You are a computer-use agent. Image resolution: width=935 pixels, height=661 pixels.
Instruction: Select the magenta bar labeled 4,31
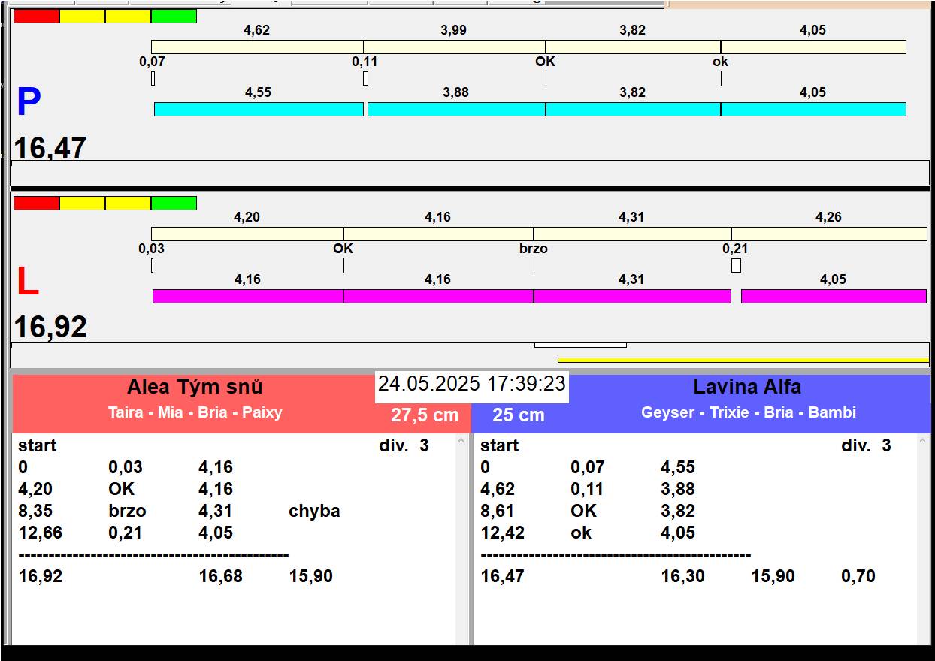click(632, 296)
